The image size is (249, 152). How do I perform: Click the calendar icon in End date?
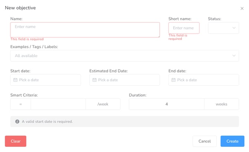174,80
